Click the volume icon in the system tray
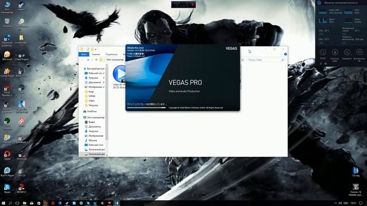The width and height of the screenshot is (367, 206). coord(340,203)
